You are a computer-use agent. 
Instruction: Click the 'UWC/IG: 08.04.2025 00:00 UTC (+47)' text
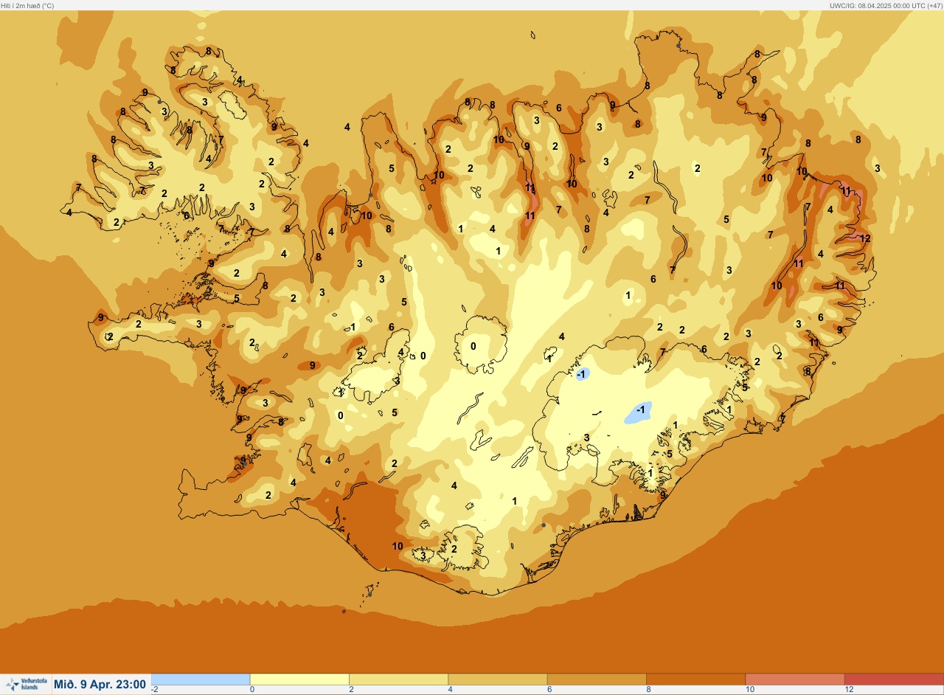[885, 5]
